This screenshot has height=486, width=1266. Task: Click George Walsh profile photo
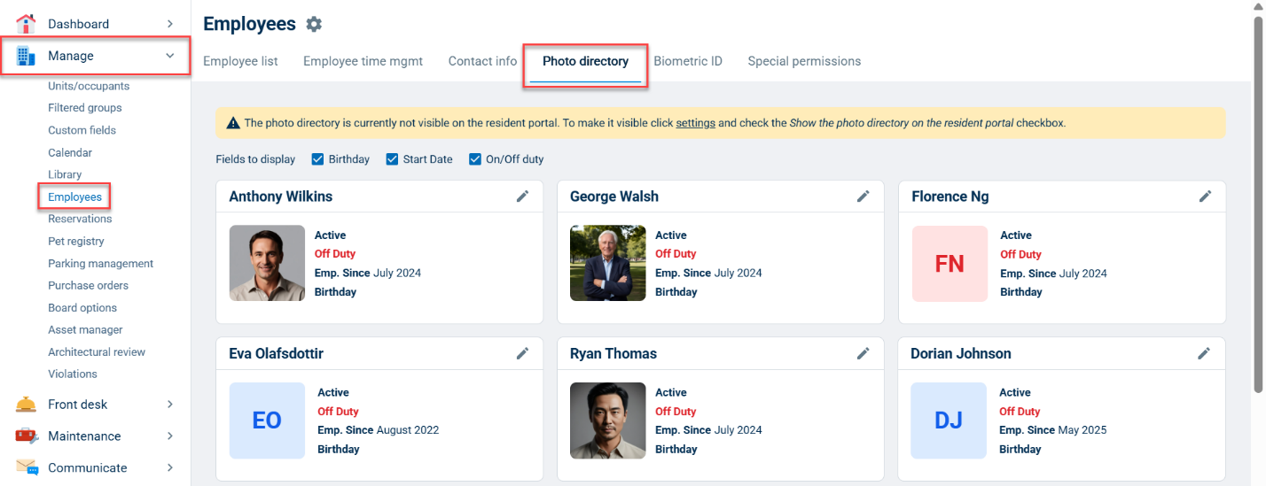point(608,263)
